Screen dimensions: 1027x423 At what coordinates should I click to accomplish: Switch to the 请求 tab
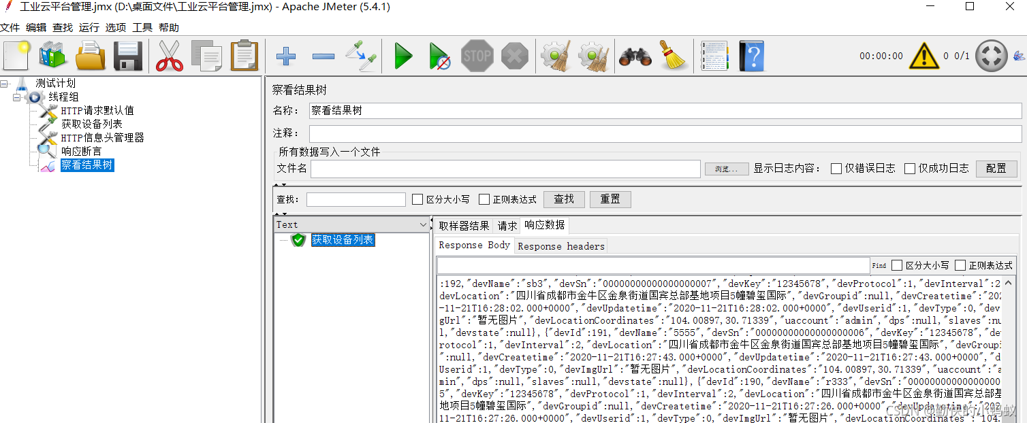(x=507, y=226)
